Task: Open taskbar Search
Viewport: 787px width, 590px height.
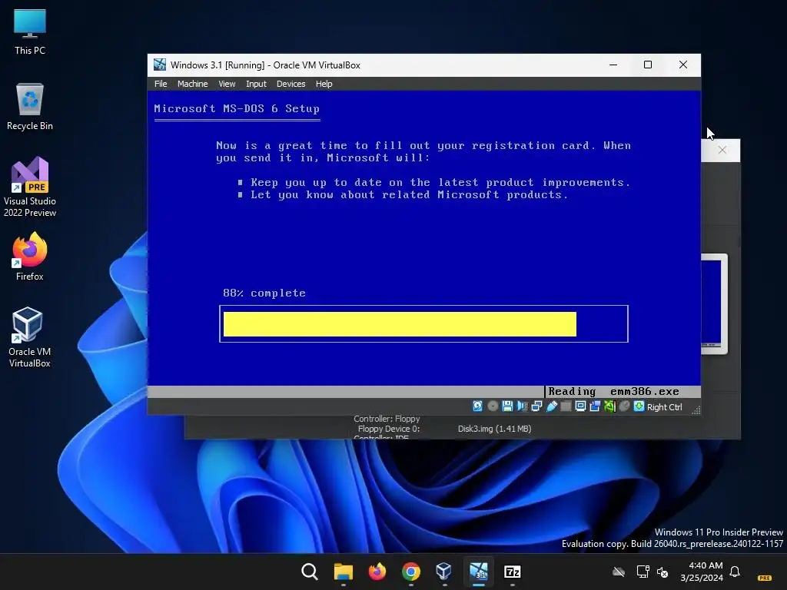Action: click(309, 572)
